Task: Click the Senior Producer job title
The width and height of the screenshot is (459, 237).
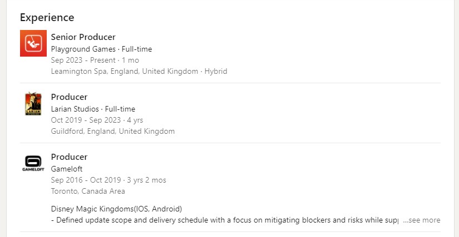Action: [83, 37]
